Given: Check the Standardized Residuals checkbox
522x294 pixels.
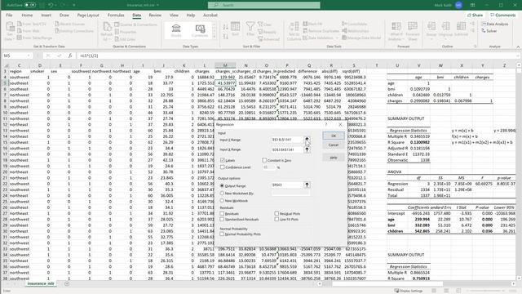Looking at the screenshot, I should click(x=222, y=220).
